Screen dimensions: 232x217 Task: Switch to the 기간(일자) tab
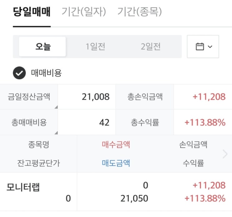tap(84, 12)
